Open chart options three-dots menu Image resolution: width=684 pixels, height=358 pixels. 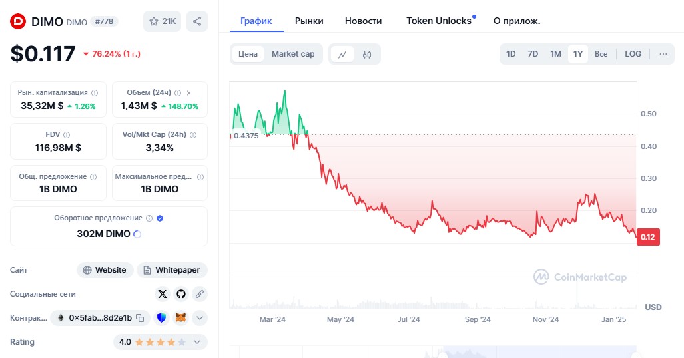pos(663,54)
